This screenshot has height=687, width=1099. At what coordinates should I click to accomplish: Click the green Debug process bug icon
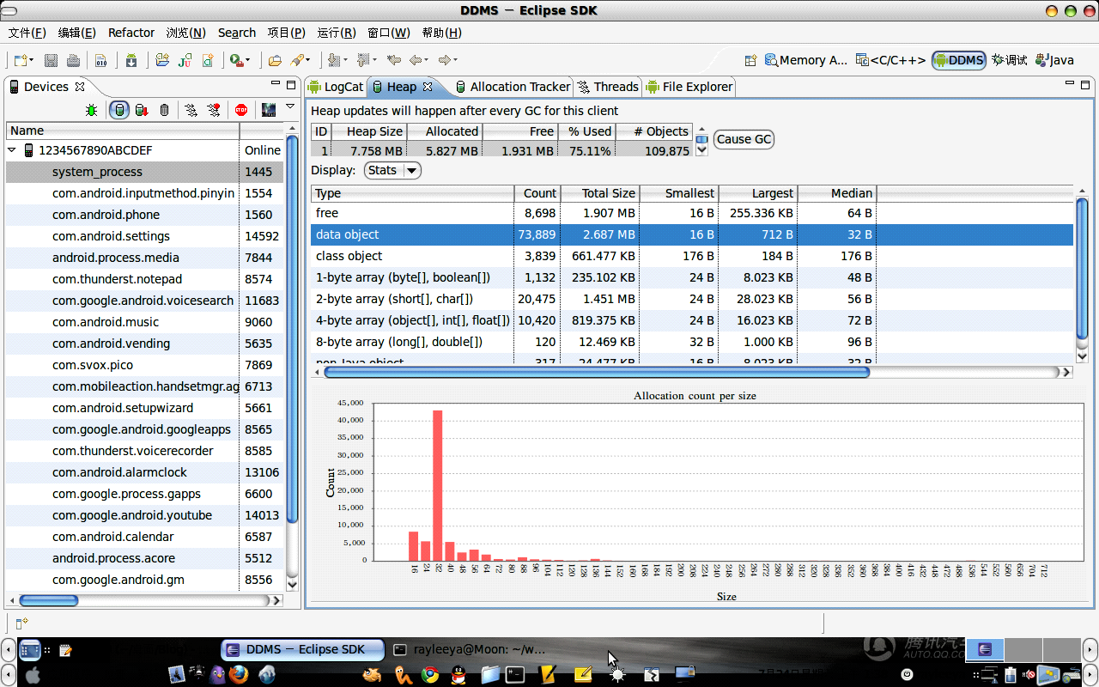click(x=92, y=110)
